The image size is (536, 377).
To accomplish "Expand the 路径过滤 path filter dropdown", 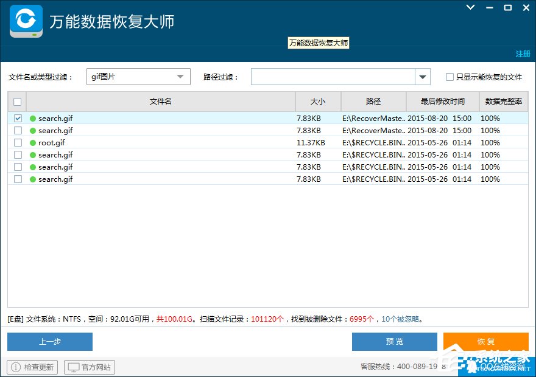I will point(422,76).
